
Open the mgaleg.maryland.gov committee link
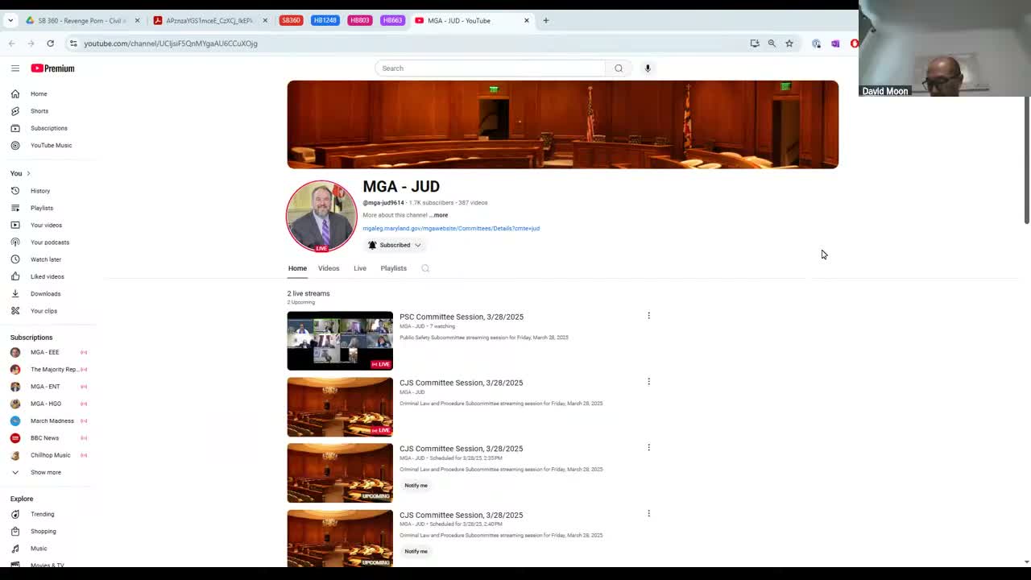click(x=451, y=229)
